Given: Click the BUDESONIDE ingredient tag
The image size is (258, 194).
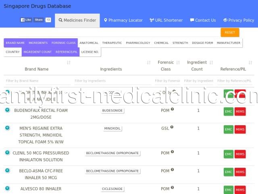Looking at the screenshot, I should click(x=112, y=111).
